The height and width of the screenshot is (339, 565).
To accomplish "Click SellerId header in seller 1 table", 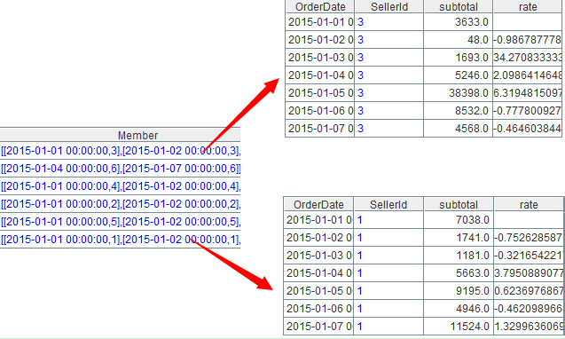I will coord(388,204).
